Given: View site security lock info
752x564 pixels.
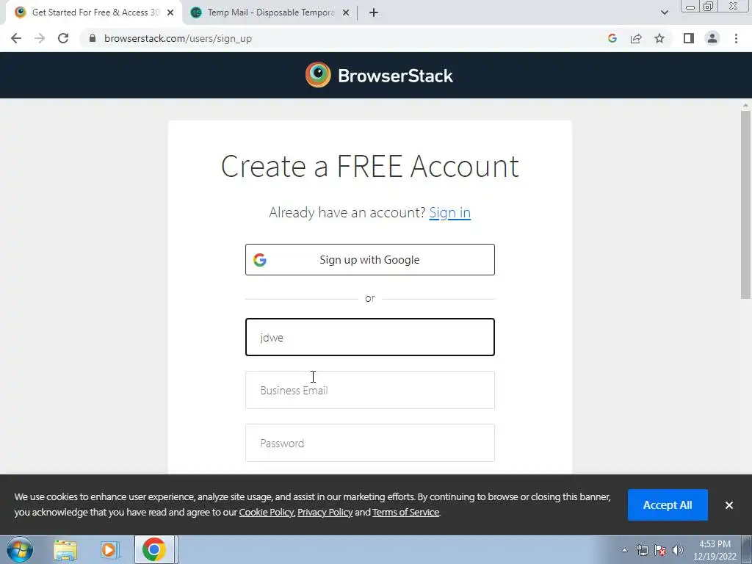Looking at the screenshot, I should [x=92, y=38].
